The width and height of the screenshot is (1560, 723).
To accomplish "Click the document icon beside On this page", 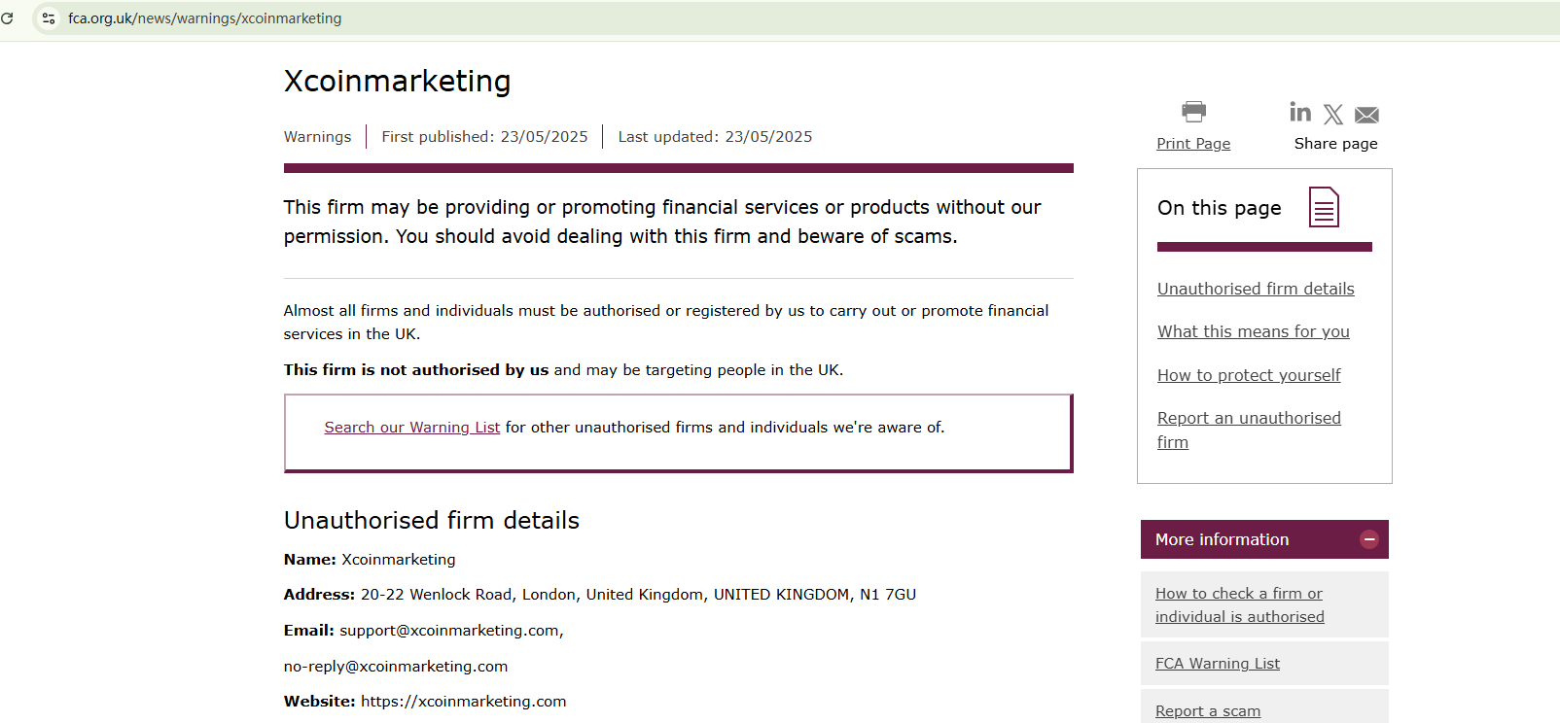I will pyautogui.click(x=1324, y=207).
